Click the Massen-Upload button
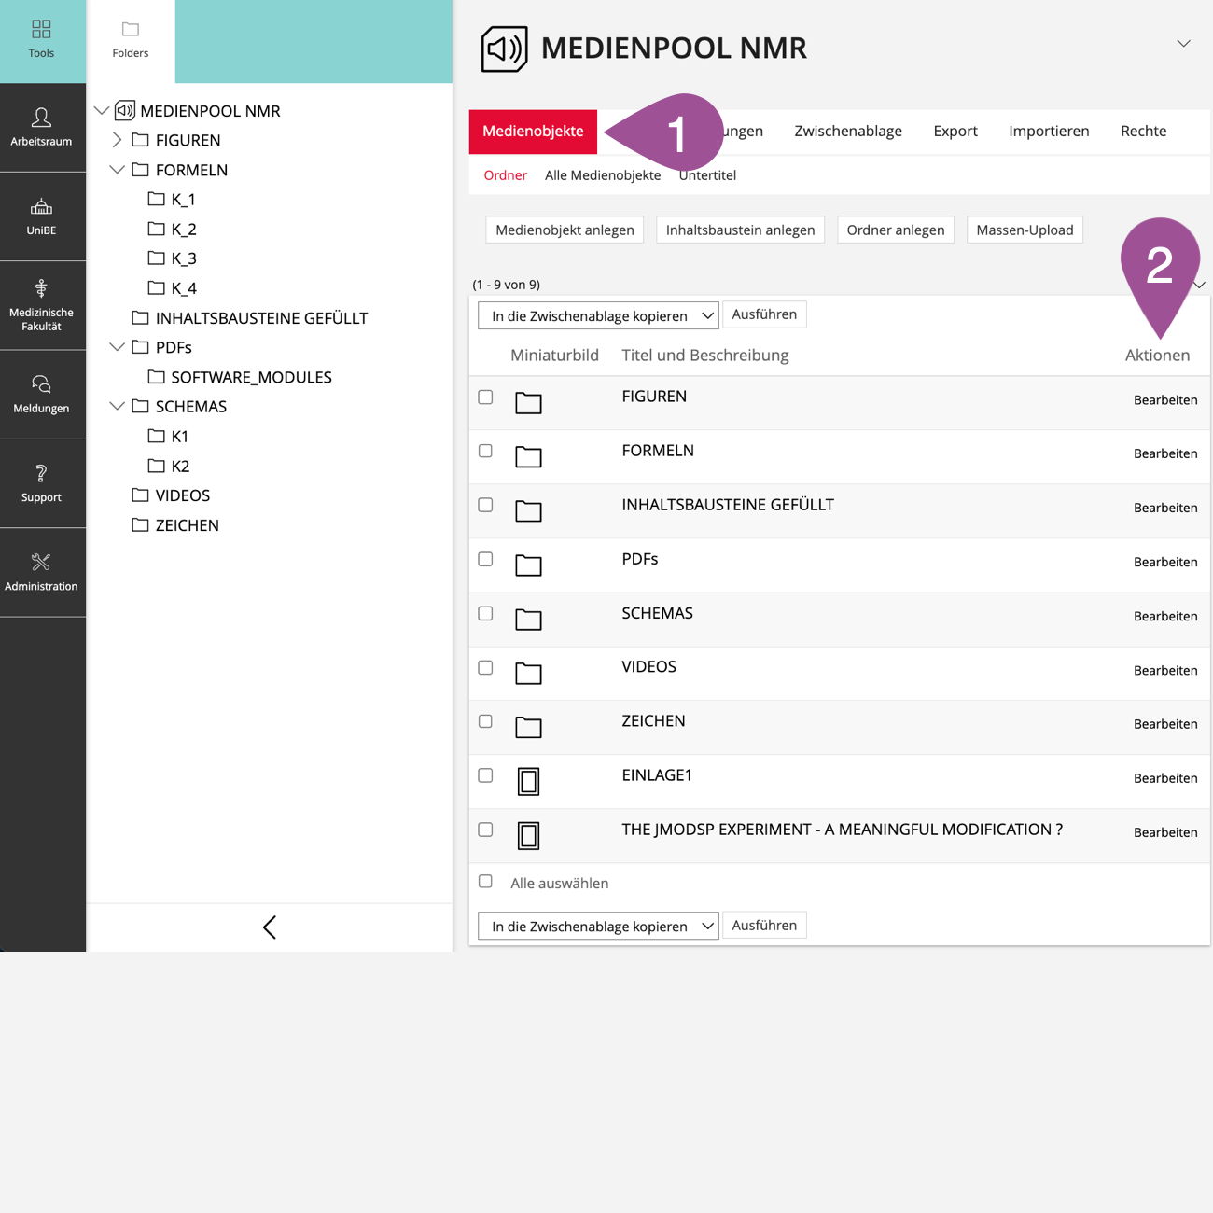 point(1024,230)
